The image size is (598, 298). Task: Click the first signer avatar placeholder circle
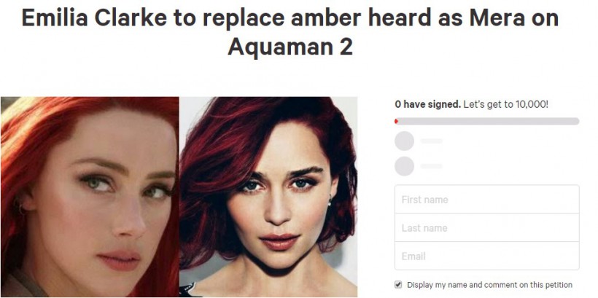pos(404,141)
